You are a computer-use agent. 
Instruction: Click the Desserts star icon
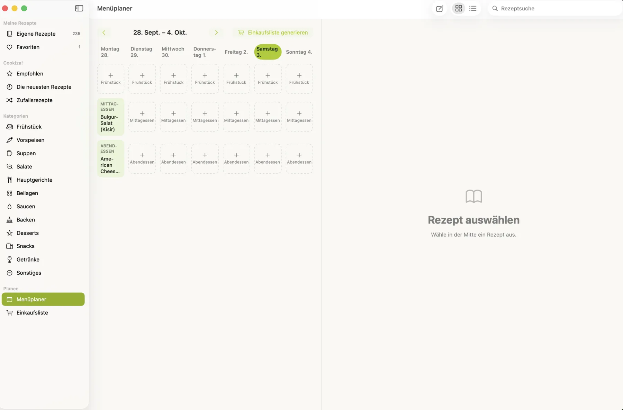coord(10,233)
